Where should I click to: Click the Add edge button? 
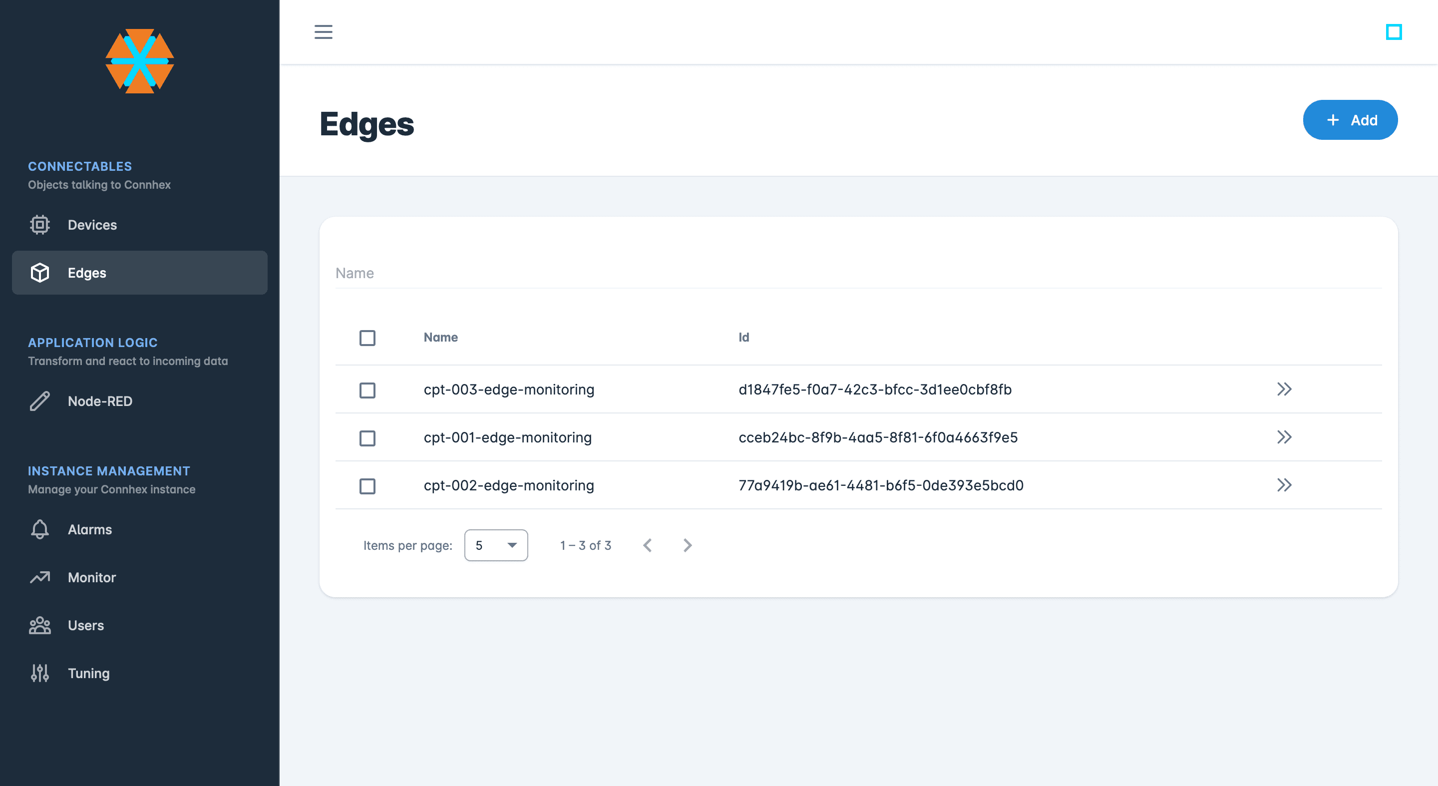(1350, 120)
